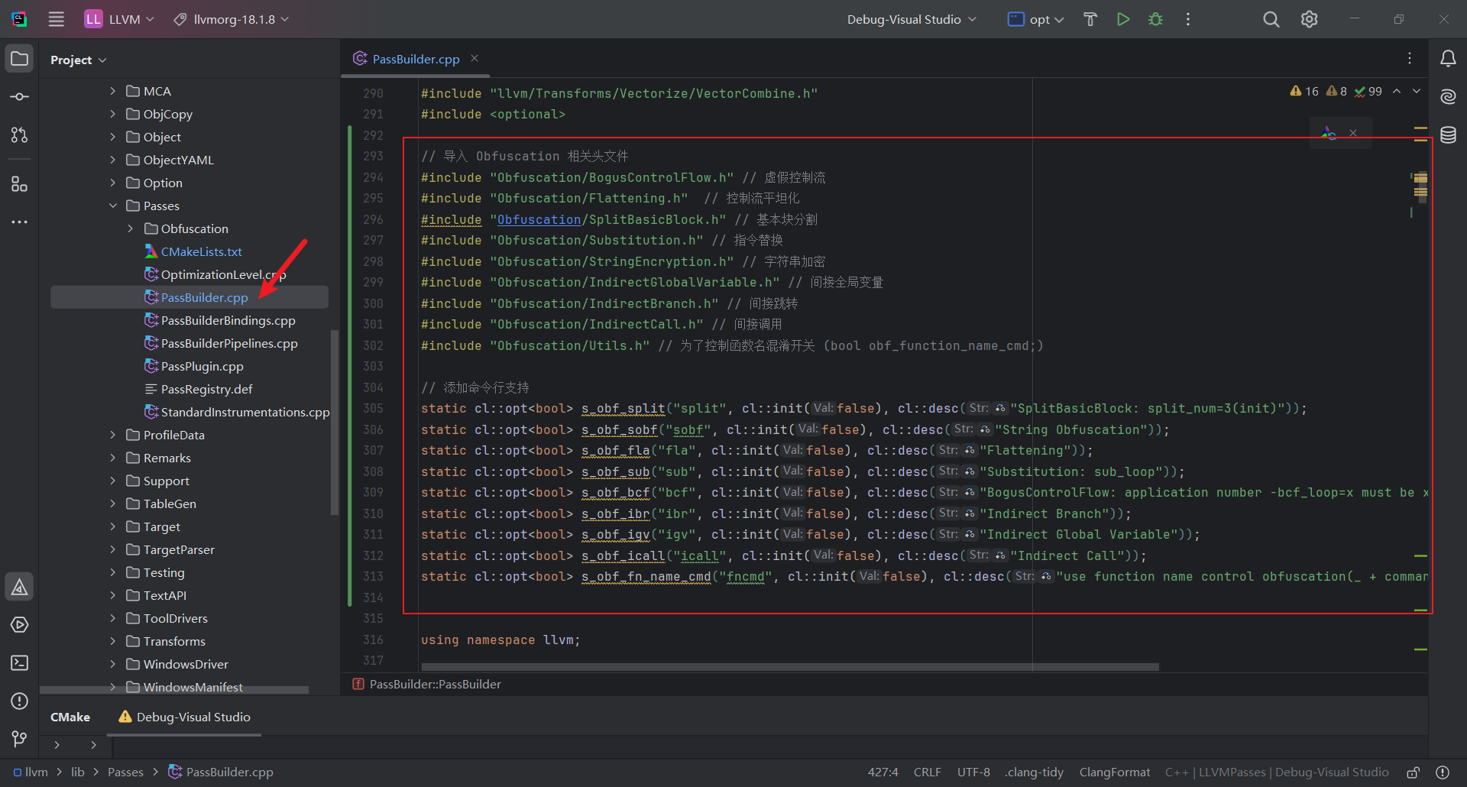
Task: Open OptimizationLevel.cpp file
Action: point(215,274)
